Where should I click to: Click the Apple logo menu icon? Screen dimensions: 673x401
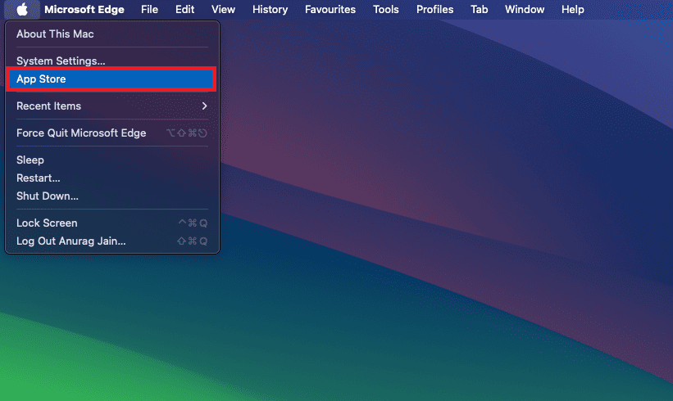tap(22, 10)
